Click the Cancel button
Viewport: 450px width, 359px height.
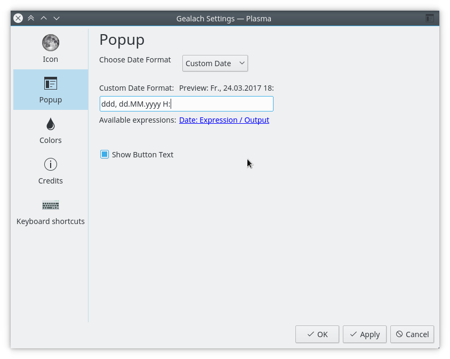tap(412, 334)
